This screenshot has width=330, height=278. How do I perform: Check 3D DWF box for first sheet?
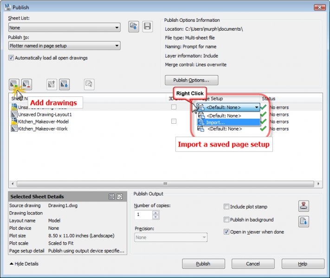click(x=174, y=107)
